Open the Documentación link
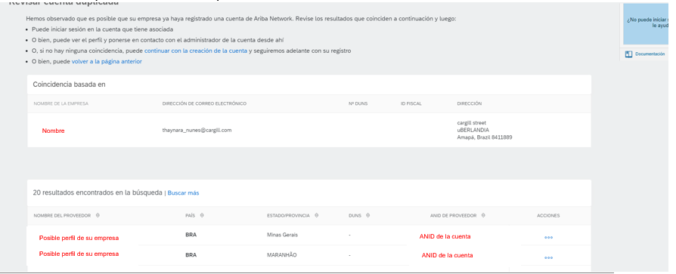This screenshot has height=274, width=676. click(x=650, y=54)
